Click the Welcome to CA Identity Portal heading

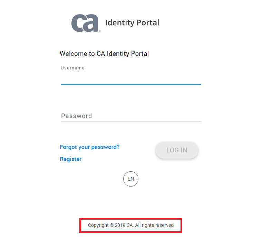(104, 53)
